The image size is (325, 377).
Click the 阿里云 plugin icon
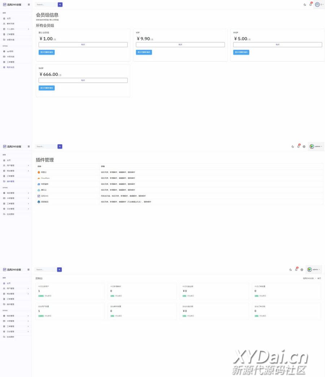click(39, 172)
